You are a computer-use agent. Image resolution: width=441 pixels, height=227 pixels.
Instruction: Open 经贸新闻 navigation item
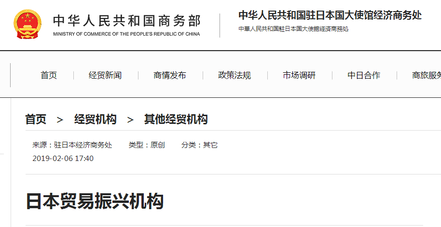105,75
